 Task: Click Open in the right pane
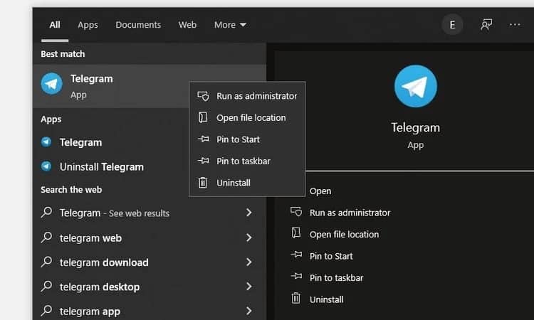tap(320, 191)
